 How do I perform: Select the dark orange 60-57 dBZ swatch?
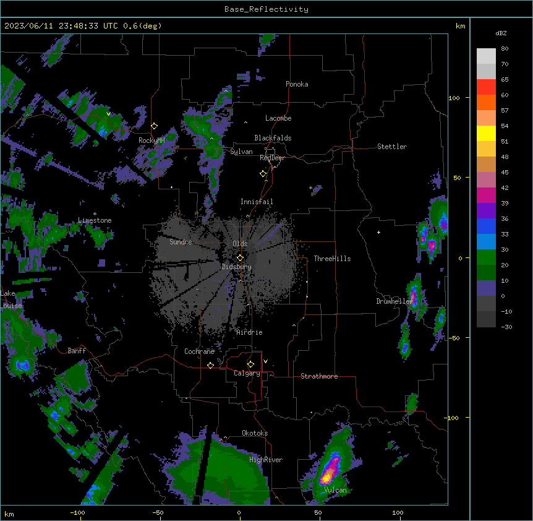click(486, 102)
